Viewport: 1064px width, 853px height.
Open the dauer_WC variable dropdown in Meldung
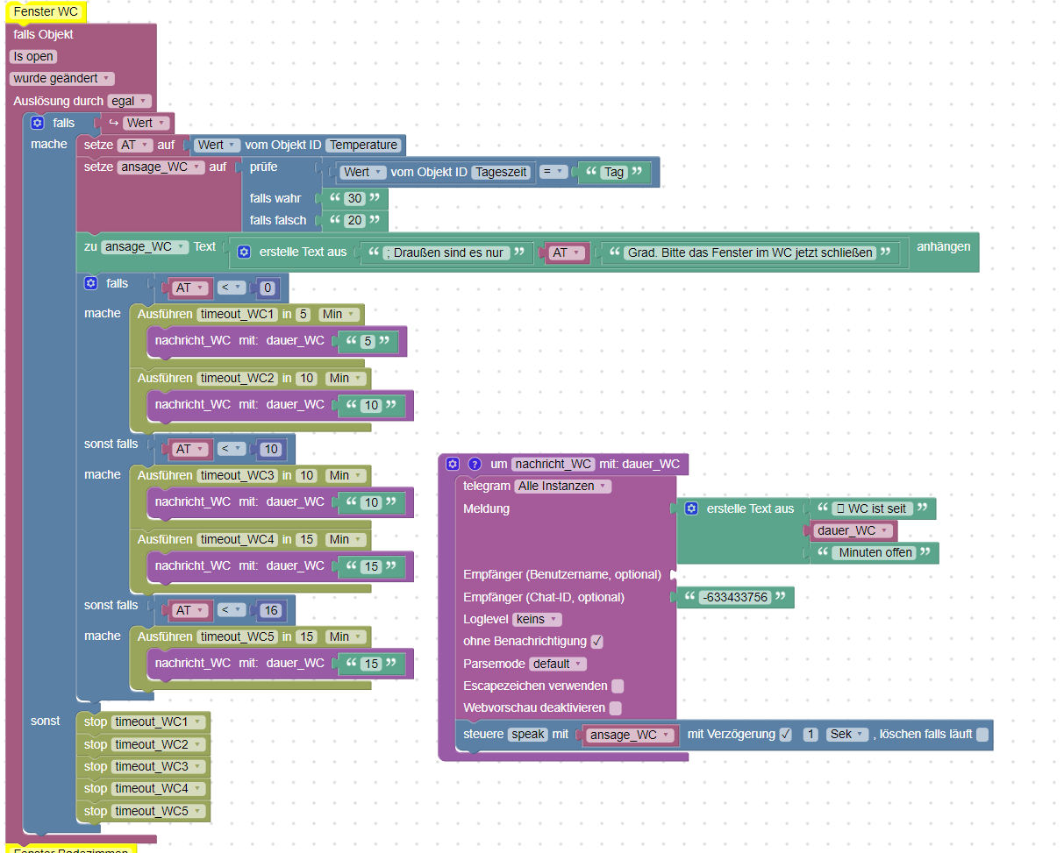tap(853, 530)
